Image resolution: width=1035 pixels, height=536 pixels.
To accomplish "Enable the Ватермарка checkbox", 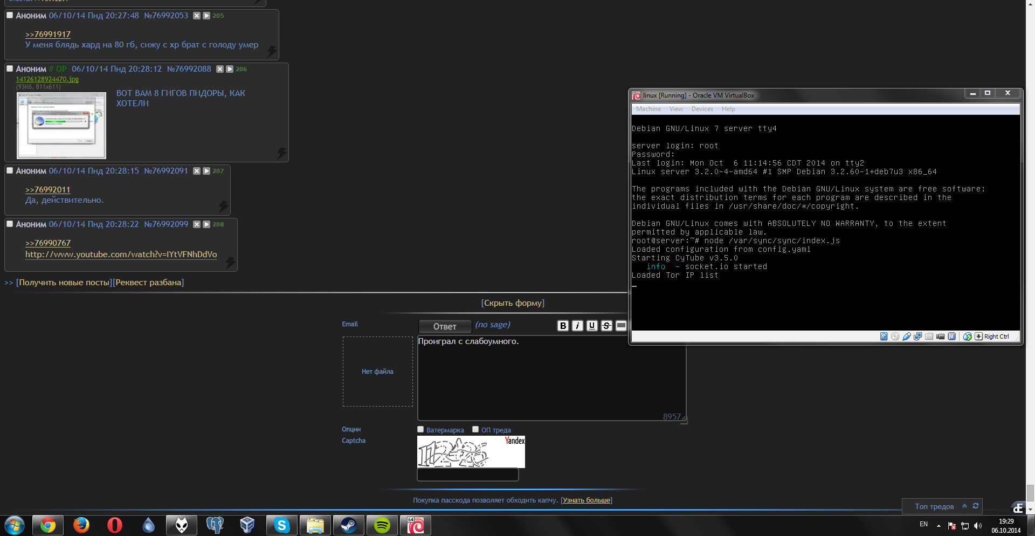I will click(420, 430).
